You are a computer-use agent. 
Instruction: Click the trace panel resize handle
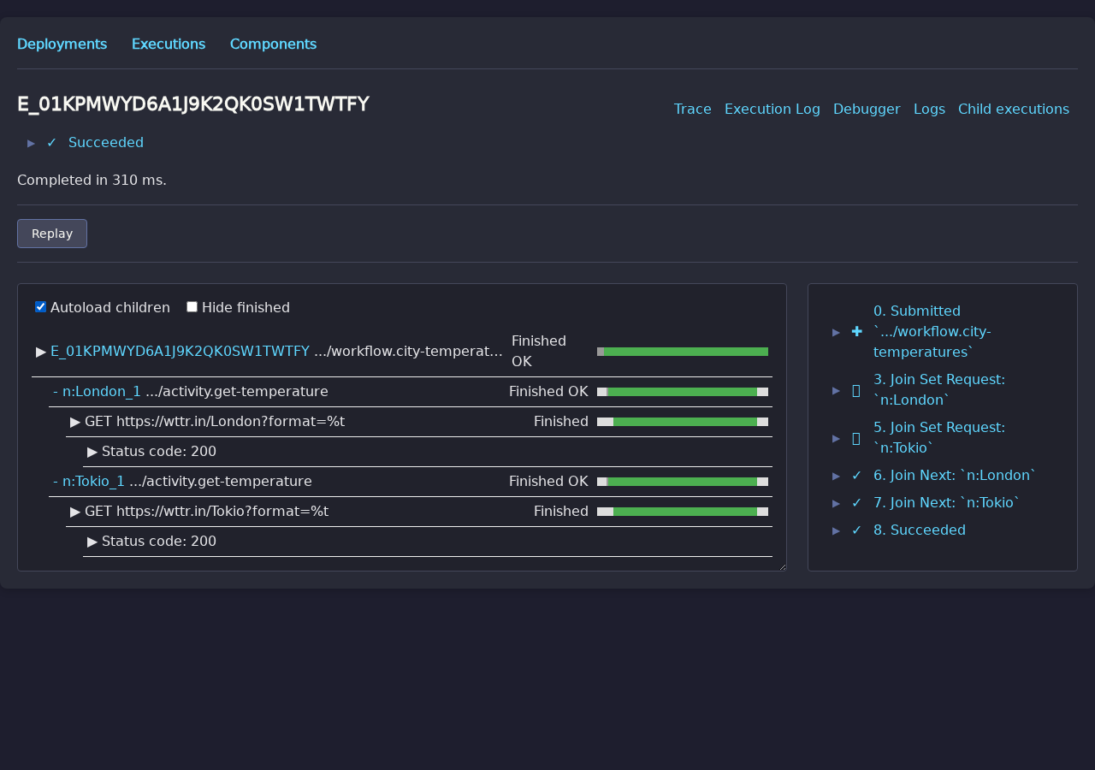click(x=782, y=566)
